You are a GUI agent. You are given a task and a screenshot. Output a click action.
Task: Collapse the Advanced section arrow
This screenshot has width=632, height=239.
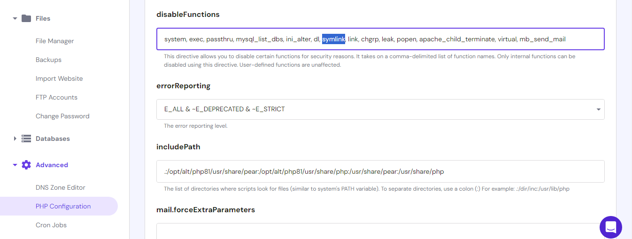(x=15, y=165)
